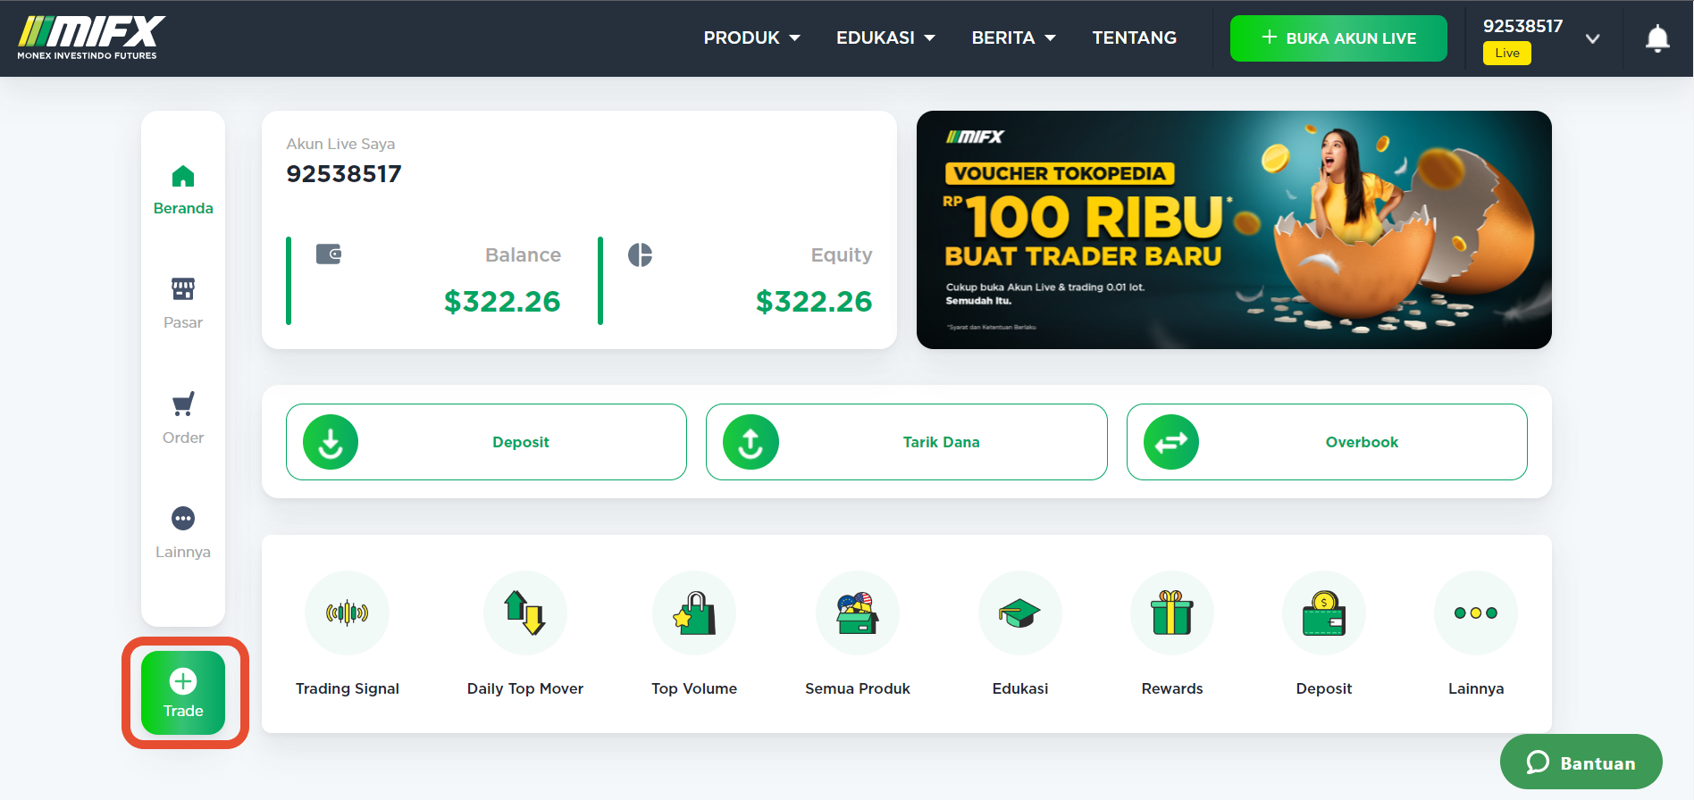Open the notification bell icon
The height and width of the screenshot is (800, 1694).
(x=1657, y=38)
